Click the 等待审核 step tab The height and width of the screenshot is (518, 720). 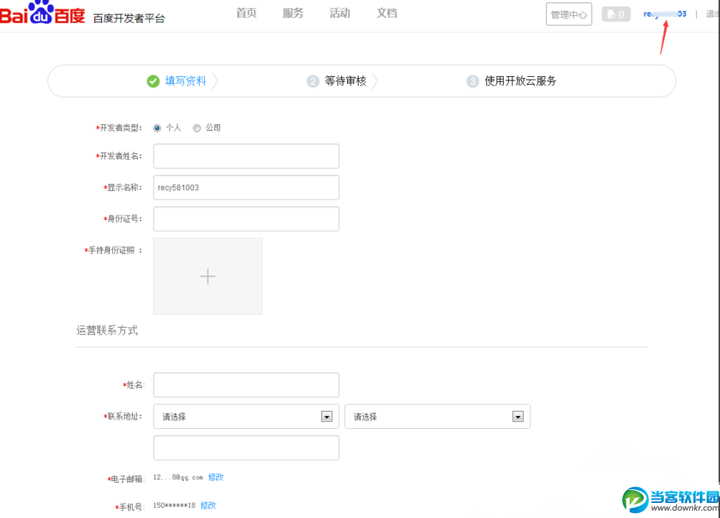pyautogui.click(x=346, y=81)
